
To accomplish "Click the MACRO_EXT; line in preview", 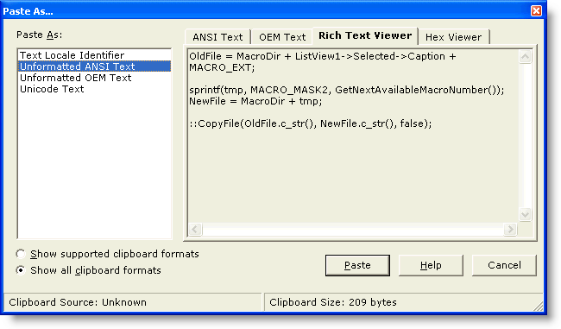I will 222,67.
